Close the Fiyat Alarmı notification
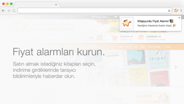184x104 pixels. (x=179, y=18)
